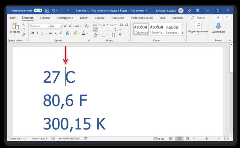The width and height of the screenshot is (240, 148).
Task: Adjust the zoom slider handle
Action: [207, 139]
